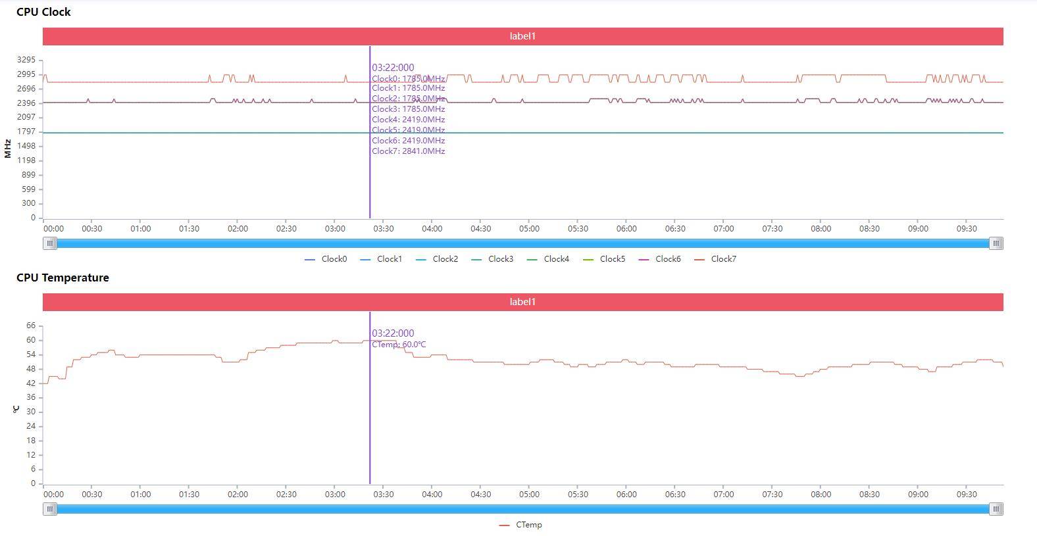1037x536 pixels.
Task: Toggle Clock7 series in CPU Clock legend
Action: coord(715,259)
